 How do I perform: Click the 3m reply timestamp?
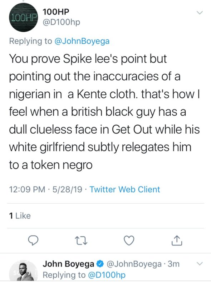[173, 264]
